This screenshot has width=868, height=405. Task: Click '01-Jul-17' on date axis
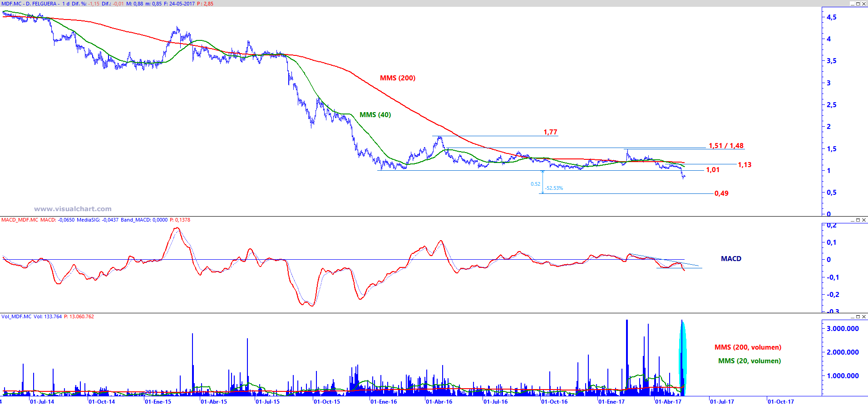tap(722, 401)
